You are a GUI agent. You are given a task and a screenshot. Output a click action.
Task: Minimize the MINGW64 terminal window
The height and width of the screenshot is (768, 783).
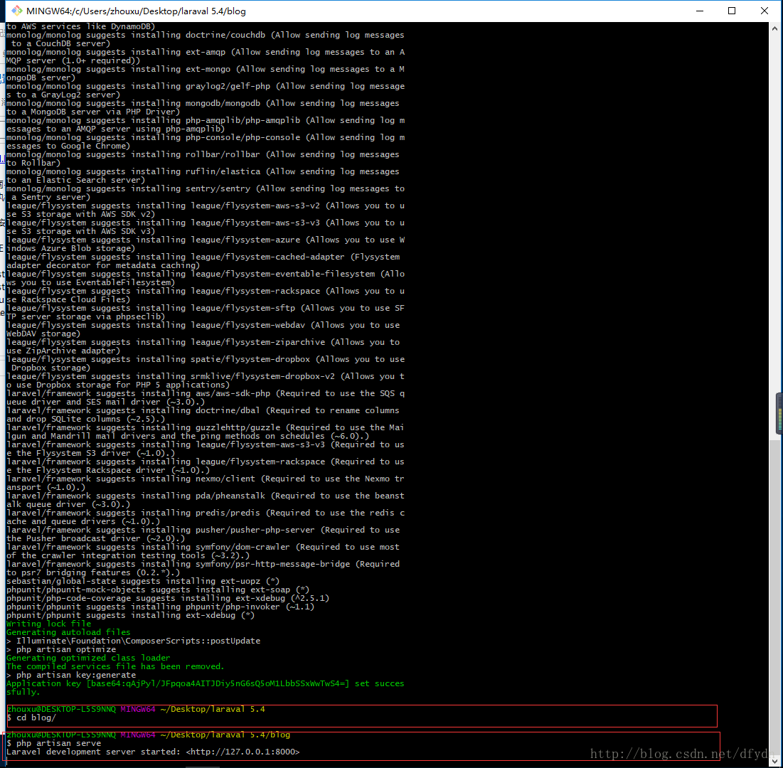coord(700,11)
